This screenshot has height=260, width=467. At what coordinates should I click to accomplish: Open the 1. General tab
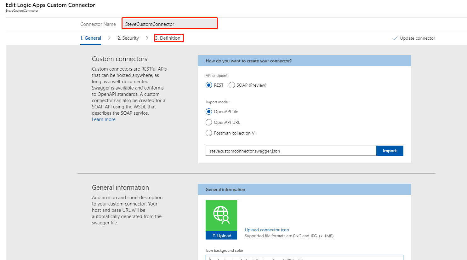[x=91, y=38]
